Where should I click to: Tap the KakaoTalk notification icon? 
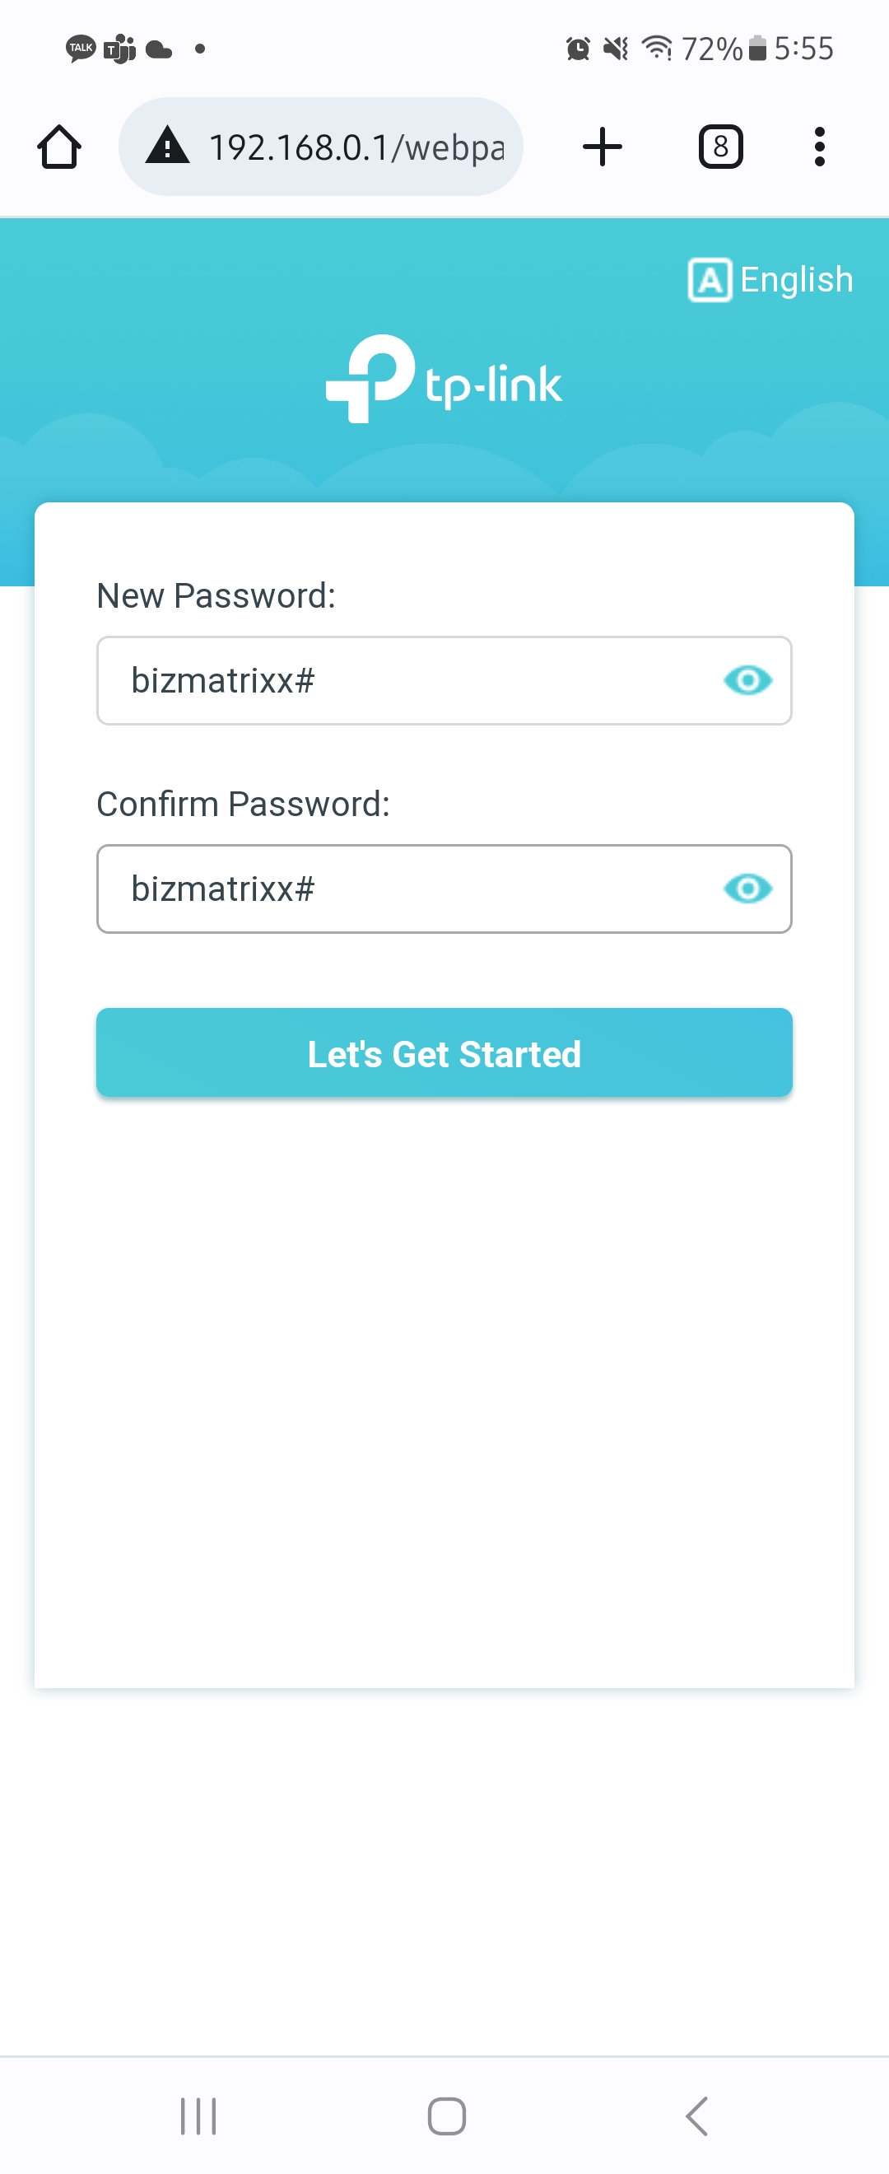[x=81, y=49]
